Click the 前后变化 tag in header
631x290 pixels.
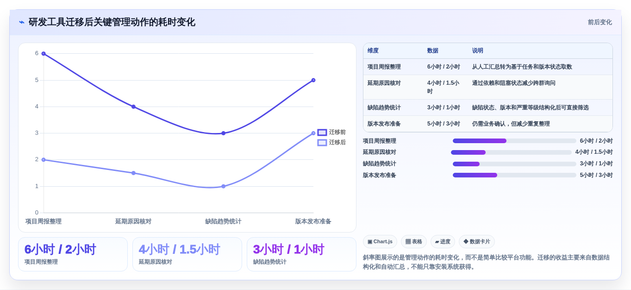[x=600, y=22]
